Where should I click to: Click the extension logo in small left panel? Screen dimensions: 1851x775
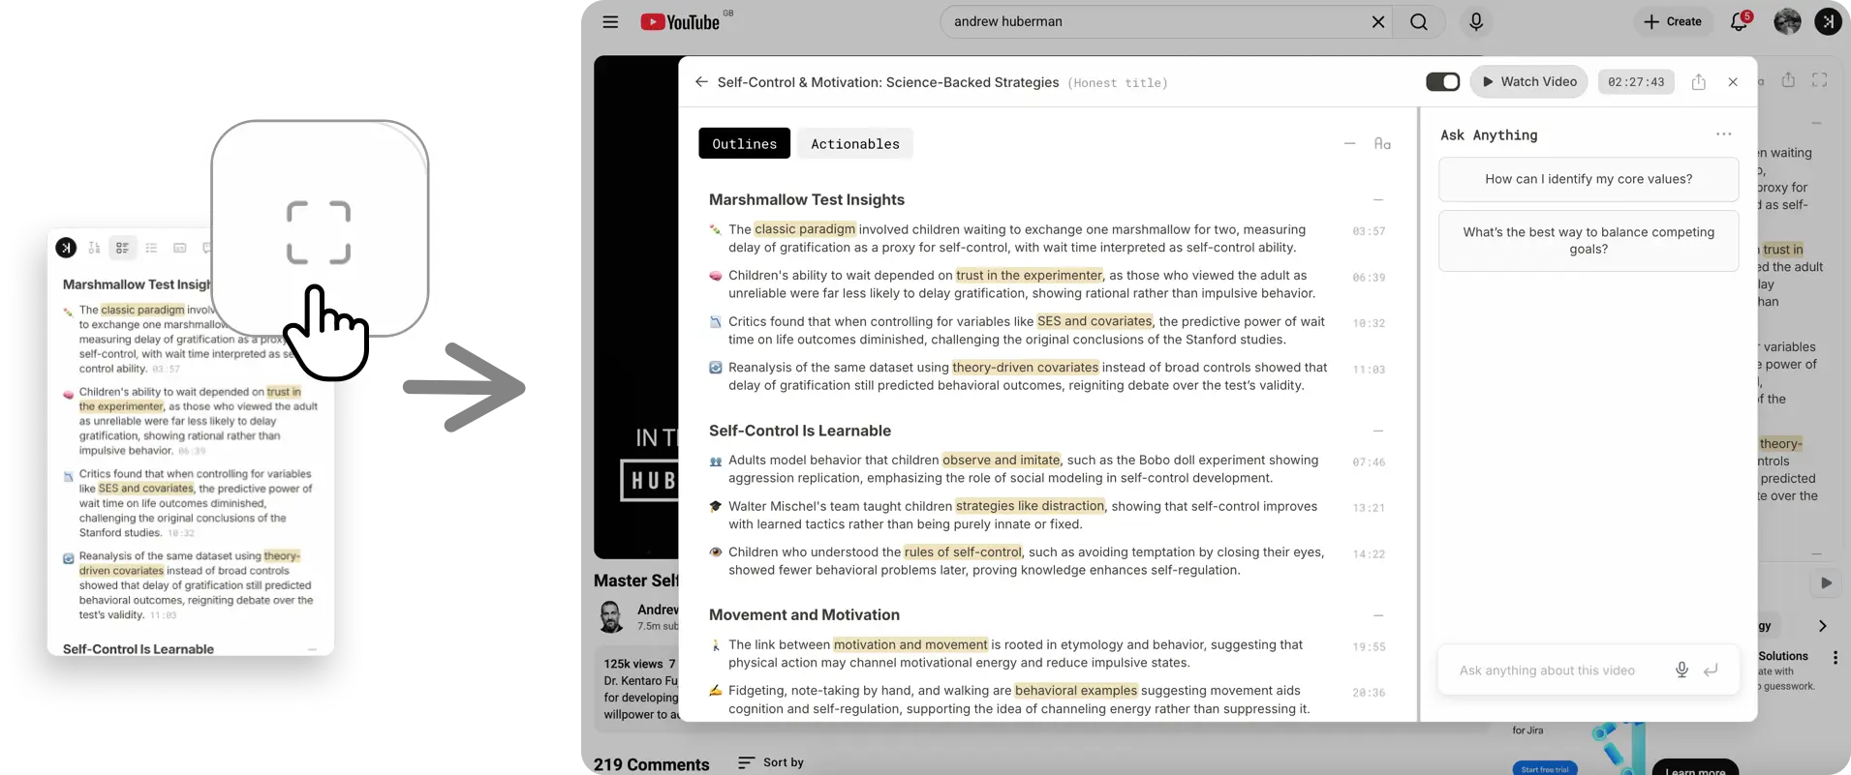click(x=66, y=248)
